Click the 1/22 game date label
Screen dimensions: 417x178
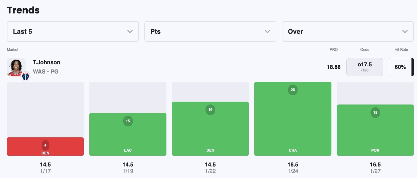(x=210, y=171)
